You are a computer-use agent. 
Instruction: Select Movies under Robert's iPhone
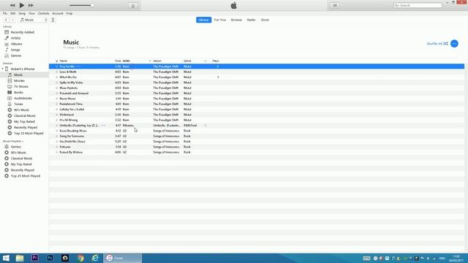[20, 80]
